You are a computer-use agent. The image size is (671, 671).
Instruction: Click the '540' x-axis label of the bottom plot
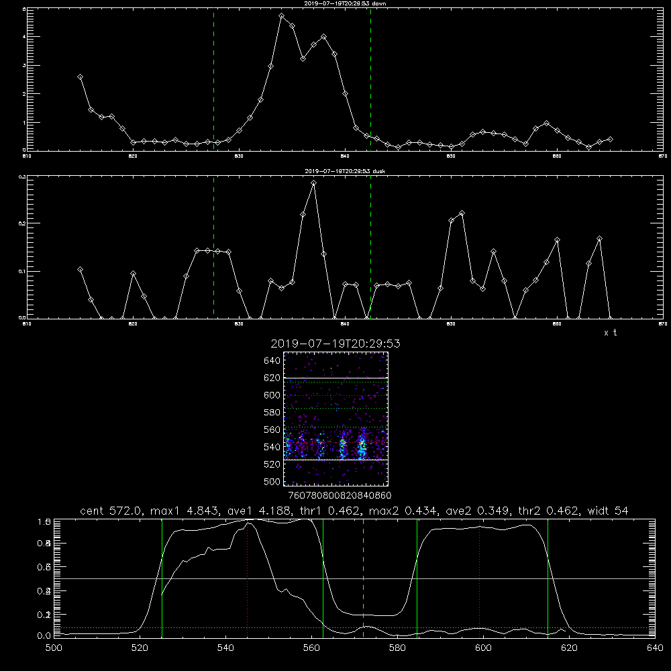point(225,648)
